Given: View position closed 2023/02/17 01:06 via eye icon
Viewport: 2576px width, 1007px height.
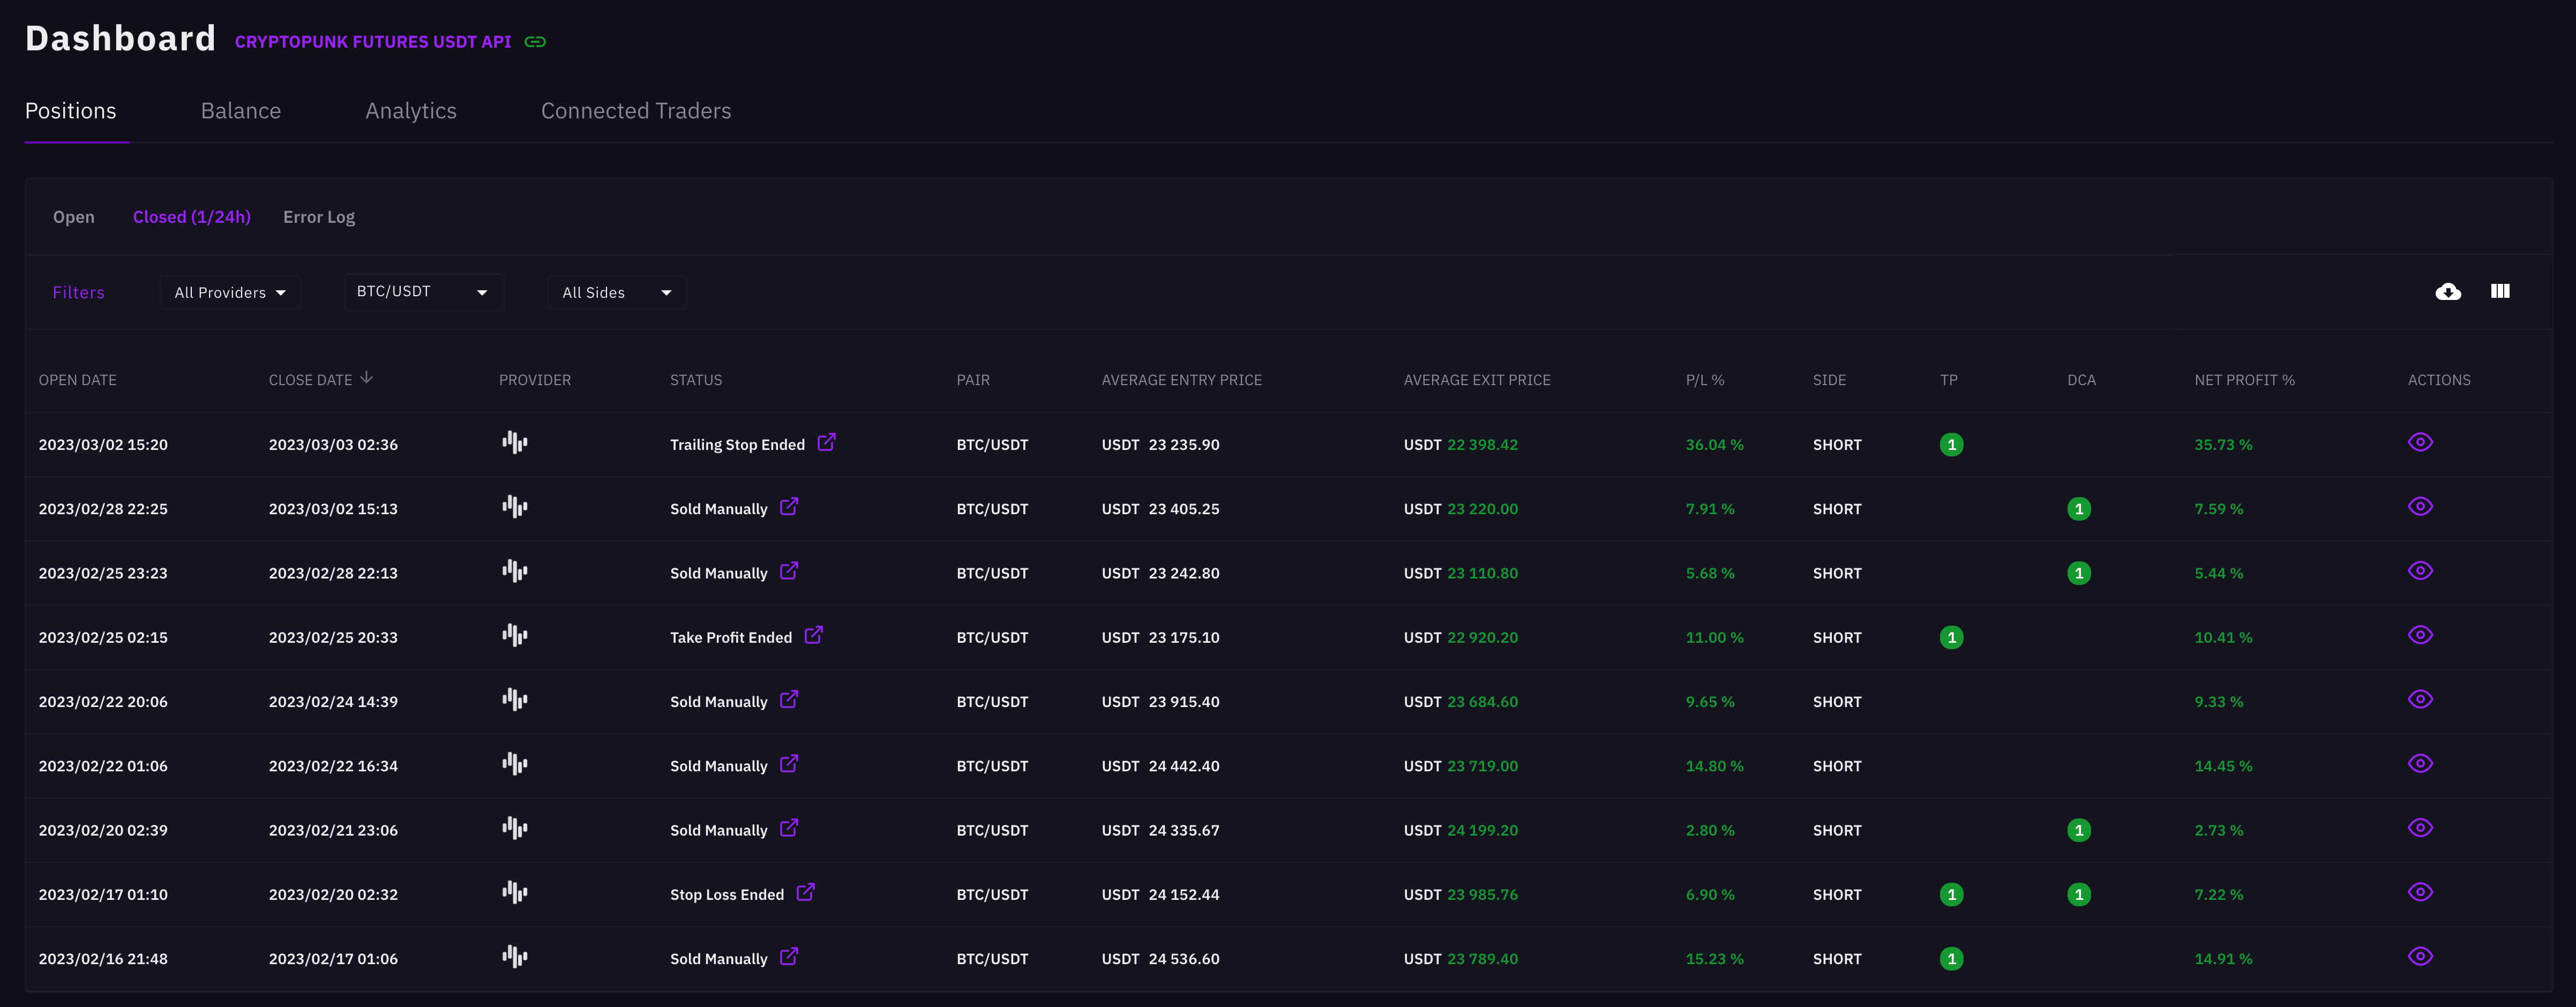Looking at the screenshot, I should click(2420, 956).
